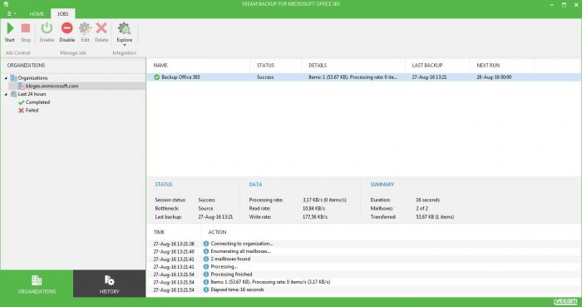Viewport: 582px width, 307px height.
Task: Click the green Completed checkmark icon
Action: pyautogui.click(x=21, y=102)
